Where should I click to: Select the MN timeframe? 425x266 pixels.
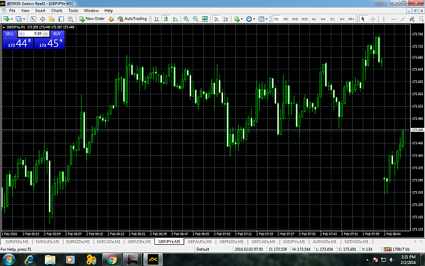(x=351, y=19)
